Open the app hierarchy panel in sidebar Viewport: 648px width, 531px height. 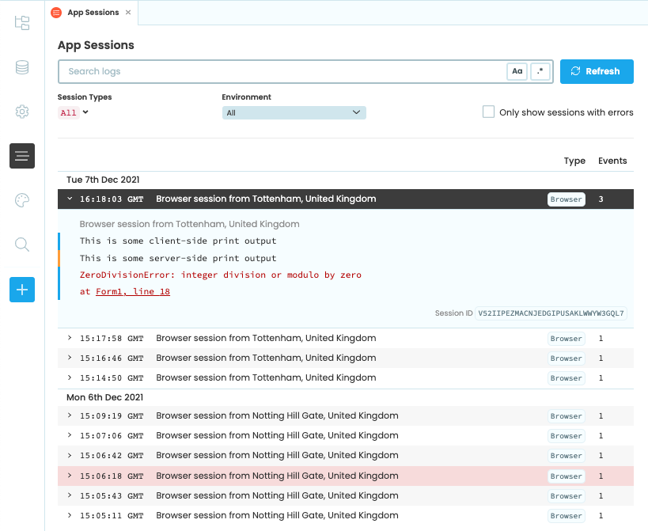[21, 23]
